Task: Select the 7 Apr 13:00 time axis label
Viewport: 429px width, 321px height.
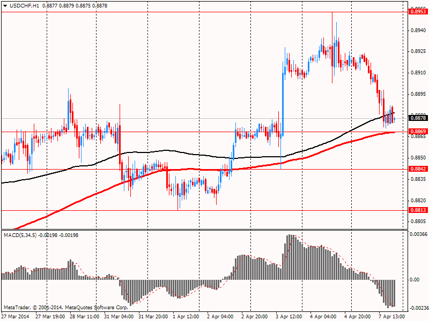Action: [392, 316]
